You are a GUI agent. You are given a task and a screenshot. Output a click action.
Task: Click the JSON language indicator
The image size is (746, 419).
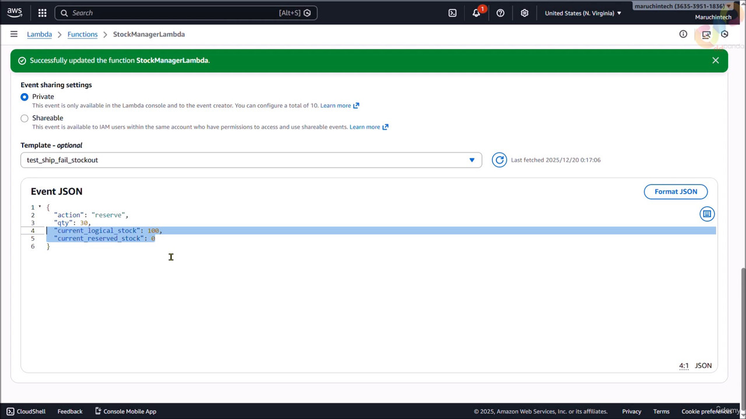click(703, 365)
